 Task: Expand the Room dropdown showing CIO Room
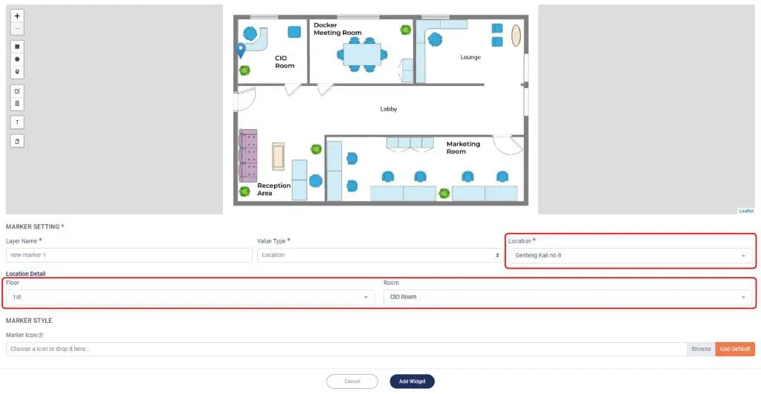coord(567,297)
